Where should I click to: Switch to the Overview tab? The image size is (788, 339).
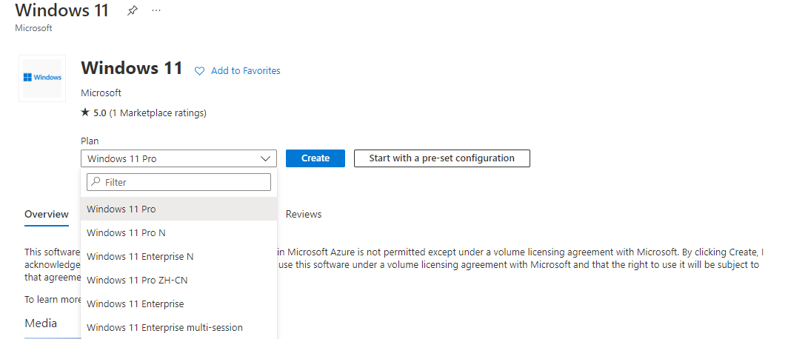pos(47,215)
